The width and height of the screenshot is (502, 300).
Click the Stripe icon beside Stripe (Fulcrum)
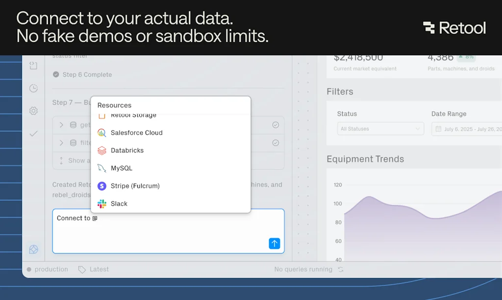click(101, 186)
